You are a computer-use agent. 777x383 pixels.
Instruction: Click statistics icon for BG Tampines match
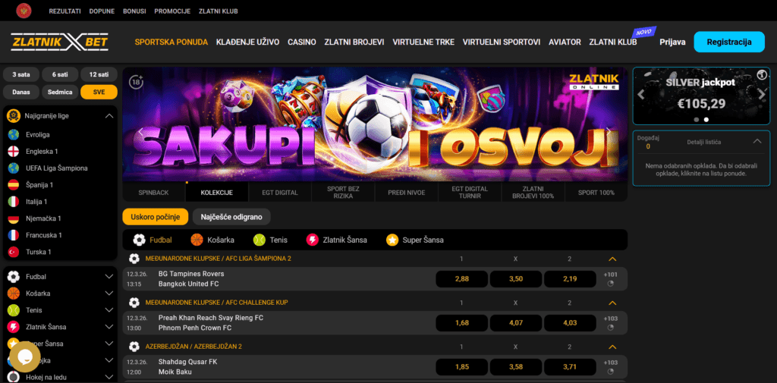611,284
